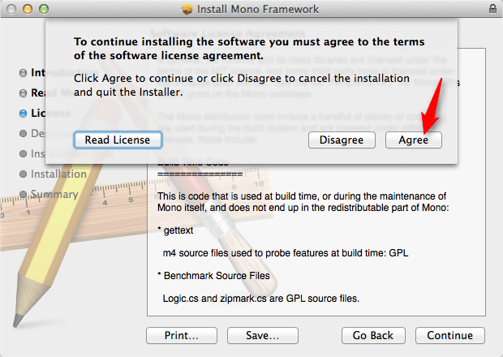
Task: Click the yellow minimize window button
Action: tap(28, 9)
